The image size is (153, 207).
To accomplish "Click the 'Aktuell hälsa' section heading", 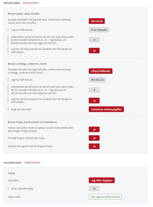I will click(x=12, y=3).
